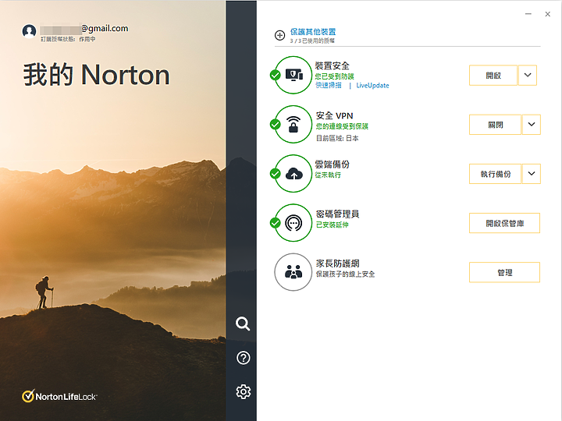The image size is (562, 421).
Task: Click the 我的 Norton title
Action: coord(97,75)
